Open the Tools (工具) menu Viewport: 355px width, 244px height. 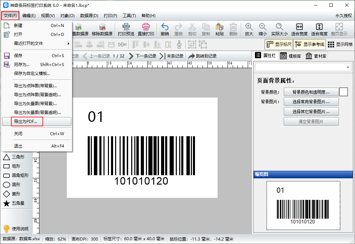pyautogui.click(x=129, y=16)
